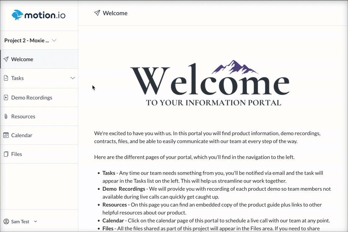Click the paper plane icon in the page header

pos(97,13)
